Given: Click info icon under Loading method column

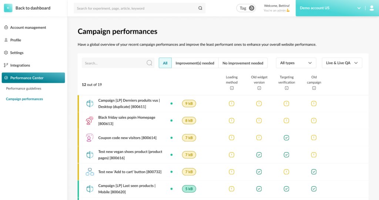Looking at the screenshot, I should coord(232,88).
